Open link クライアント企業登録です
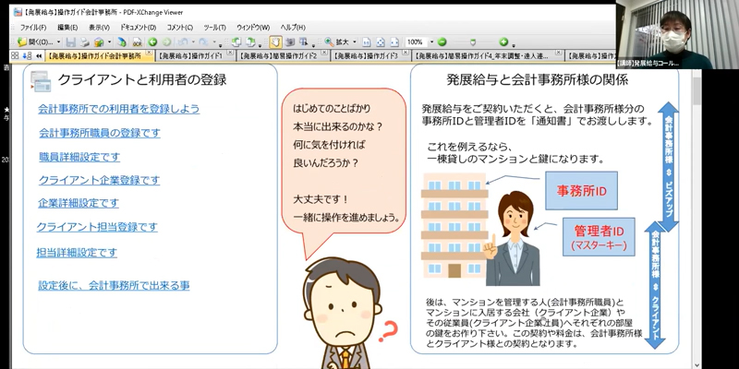 (99, 180)
